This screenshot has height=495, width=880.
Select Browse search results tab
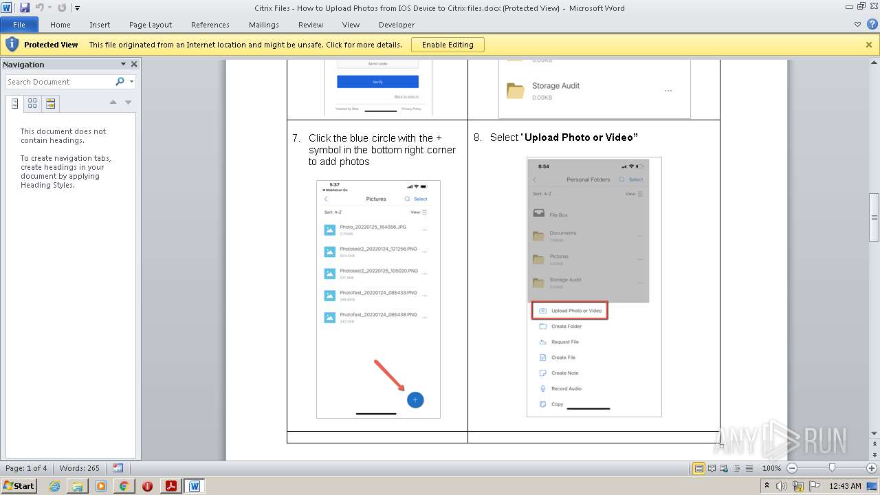[x=50, y=104]
